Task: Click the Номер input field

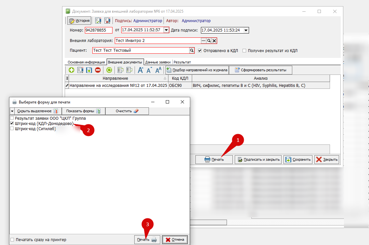Action: pos(98,30)
